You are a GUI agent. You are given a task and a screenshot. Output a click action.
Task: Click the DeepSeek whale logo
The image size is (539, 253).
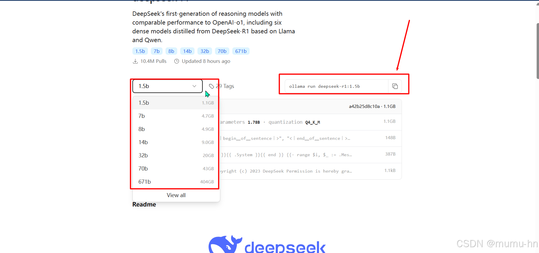coord(225,245)
